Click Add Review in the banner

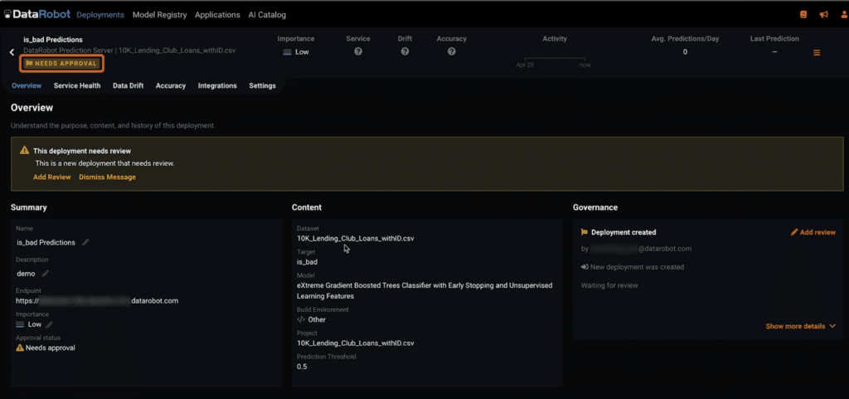coord(52,177)
